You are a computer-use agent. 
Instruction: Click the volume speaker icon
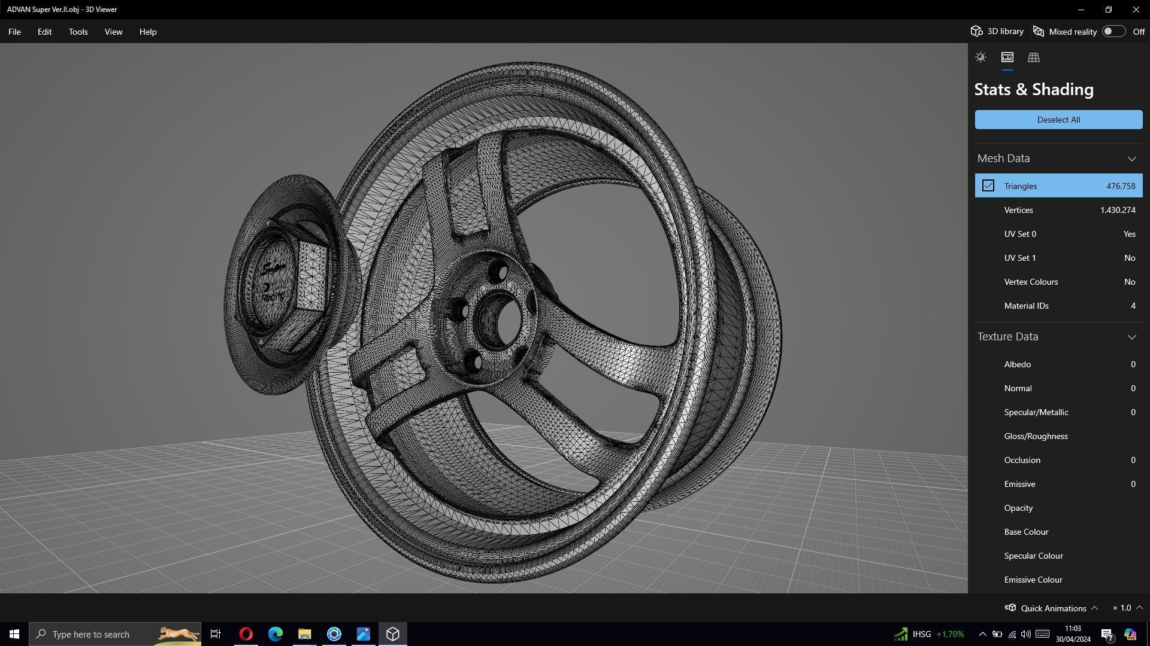coord(1025,634)
